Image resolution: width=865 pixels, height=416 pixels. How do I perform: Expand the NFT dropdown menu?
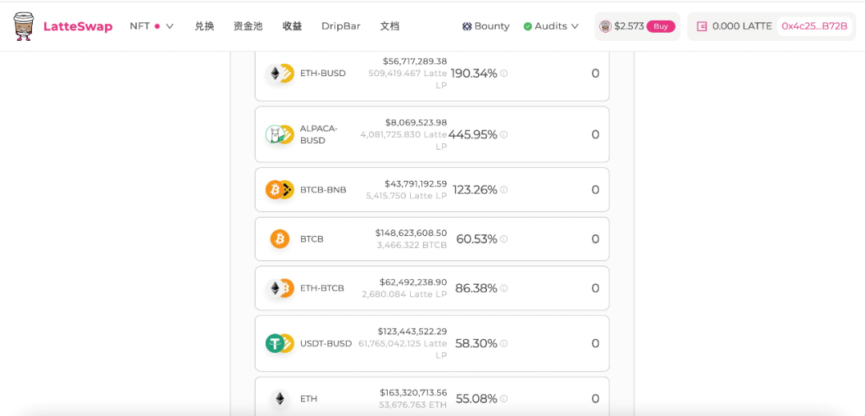[151, 26]
